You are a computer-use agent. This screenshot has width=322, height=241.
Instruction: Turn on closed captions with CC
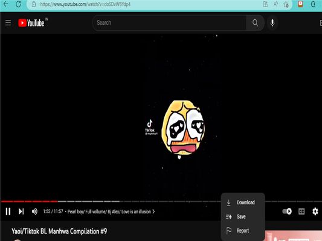[x=301, y=211]
